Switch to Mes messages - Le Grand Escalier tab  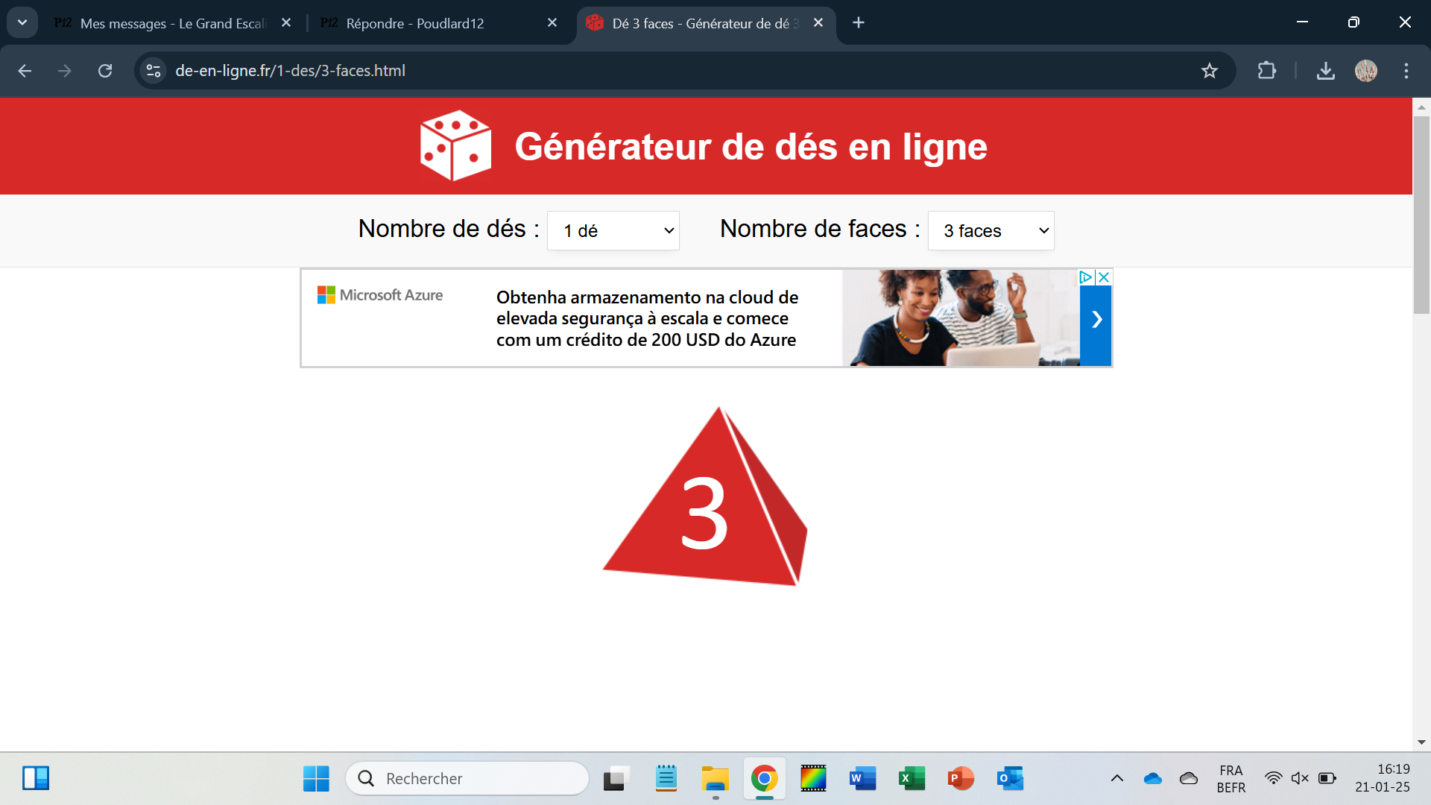pos(171,23)
